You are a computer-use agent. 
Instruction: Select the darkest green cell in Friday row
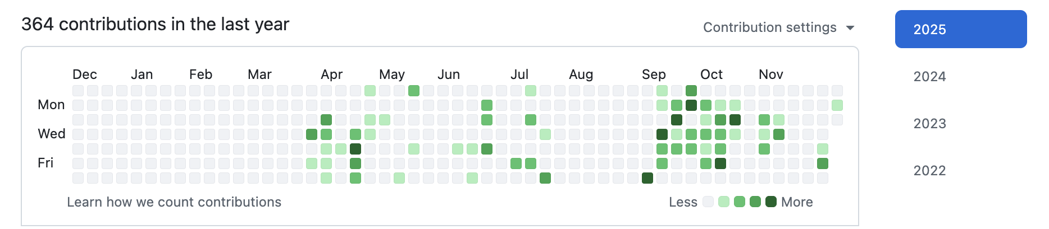(x=720, y=163)
